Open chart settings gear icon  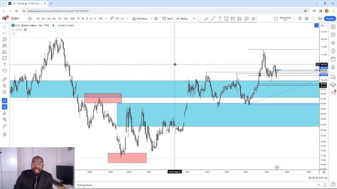[306, 19]
